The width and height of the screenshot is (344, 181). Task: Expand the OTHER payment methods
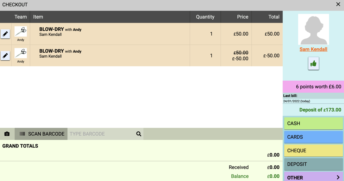(313, 177)
